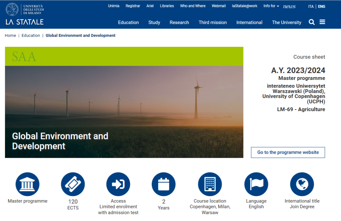Open the news link in header
Viewport: 341px width, 221px height.
click(x=289, y=7)
